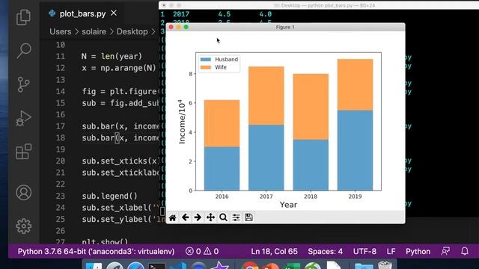Close the plot_bars.py editor tab
This screenshot has height=269, width=479.
(x=114, y=13)
